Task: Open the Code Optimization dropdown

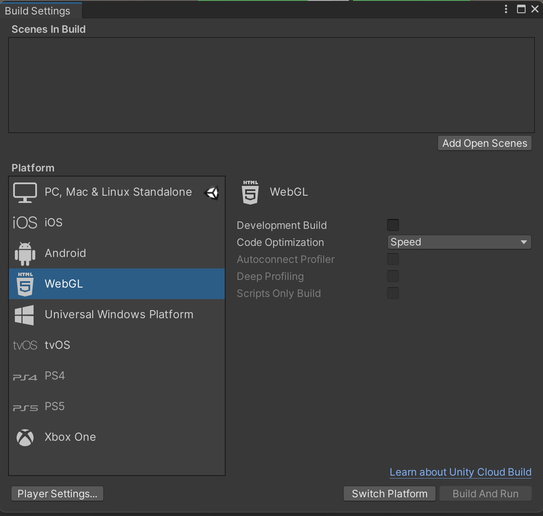Action: click(x=459, y=242)
